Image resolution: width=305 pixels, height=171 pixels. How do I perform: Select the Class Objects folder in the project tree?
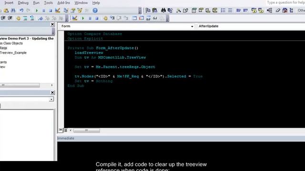(11, 43)
